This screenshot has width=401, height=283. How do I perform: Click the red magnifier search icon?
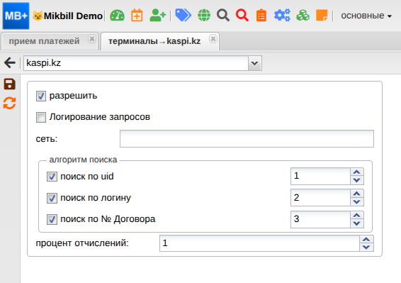pos(242,16)
